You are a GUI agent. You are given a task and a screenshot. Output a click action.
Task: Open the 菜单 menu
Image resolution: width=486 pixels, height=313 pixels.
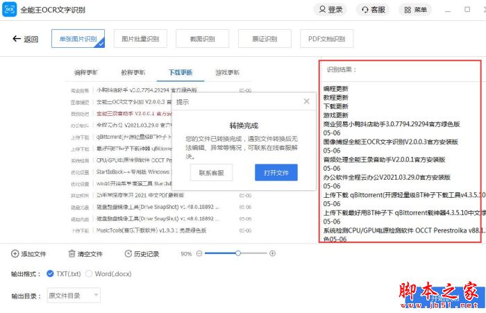coord(415,10)
